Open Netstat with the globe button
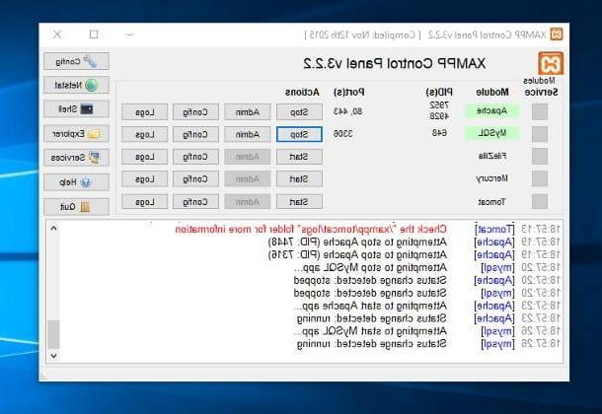 click(76, 85)
